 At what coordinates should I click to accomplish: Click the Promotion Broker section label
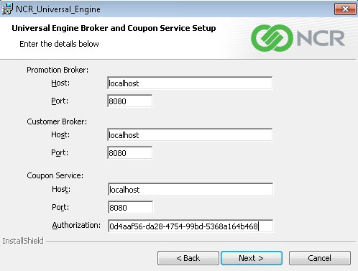point(58,70)
